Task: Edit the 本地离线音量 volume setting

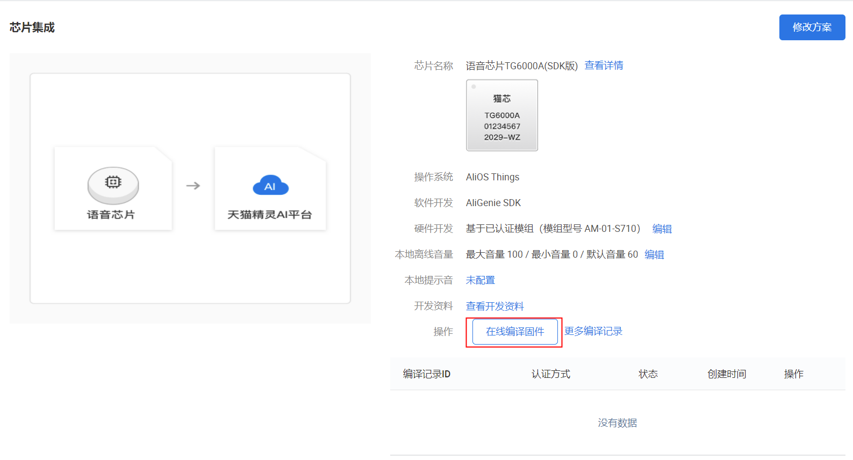Action: point(654,254)
